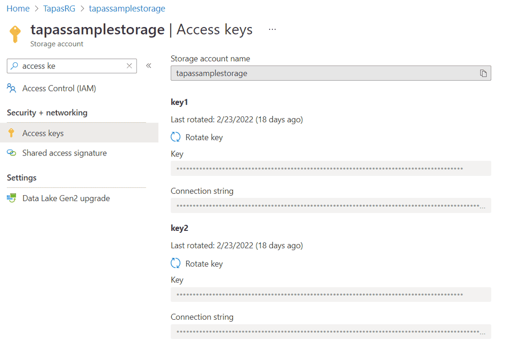
Task: Select Shared access signature in the sidebar menu
Action: click(65, 153)
